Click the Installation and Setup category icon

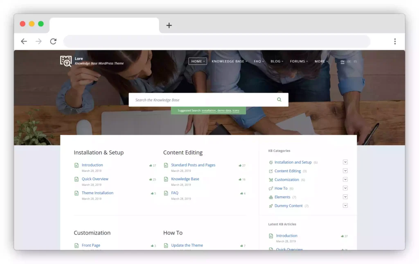(271, 162)
